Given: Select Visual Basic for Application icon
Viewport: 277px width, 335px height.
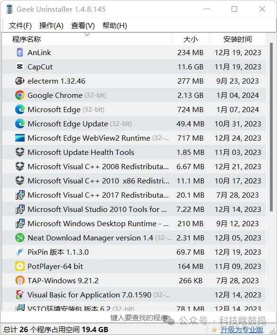Looking at the screenshot, I should point(20,295).
